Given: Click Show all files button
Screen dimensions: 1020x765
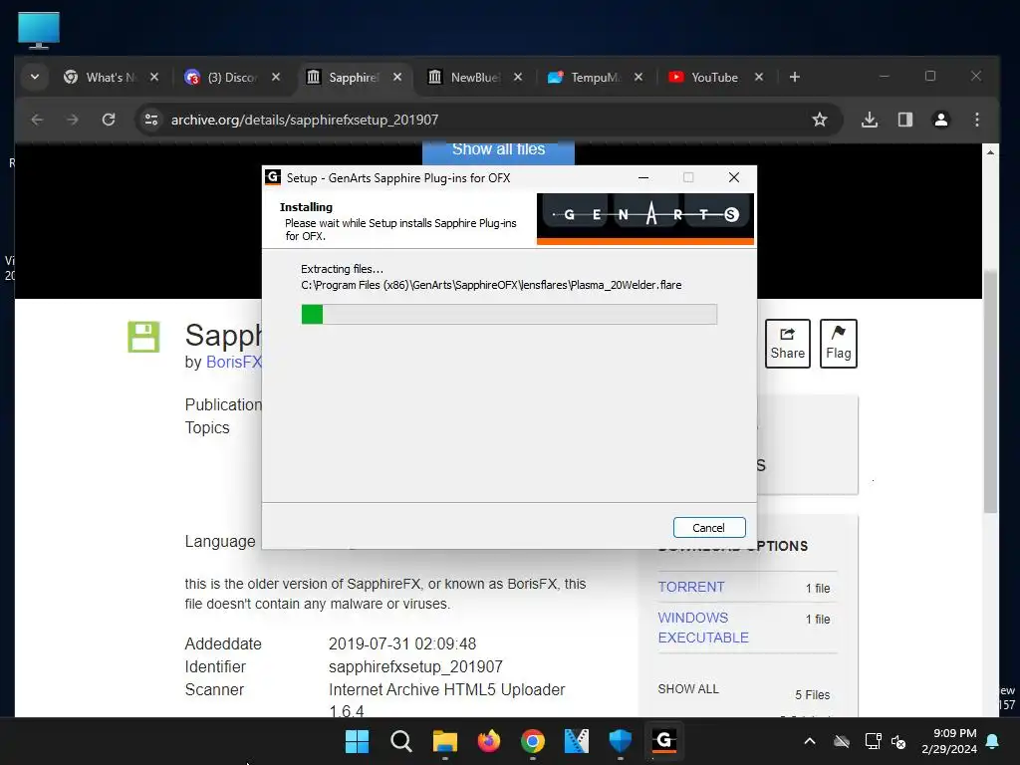Looking at the screenshot, I should coord(498,152).
